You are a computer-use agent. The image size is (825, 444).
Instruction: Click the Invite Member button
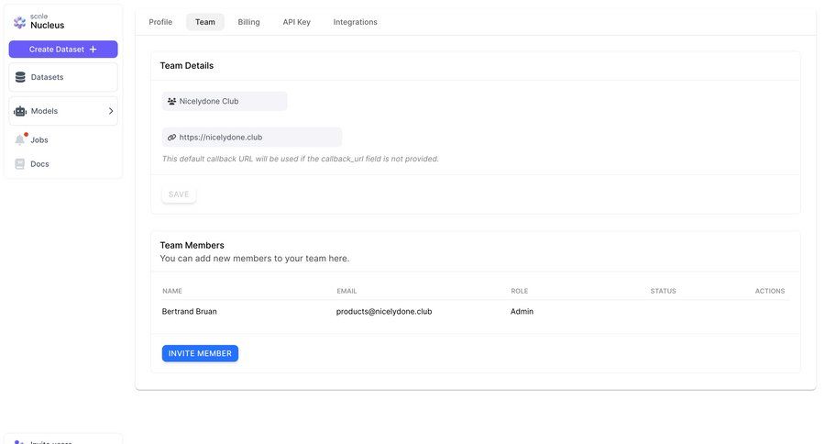tap(200, 353)
